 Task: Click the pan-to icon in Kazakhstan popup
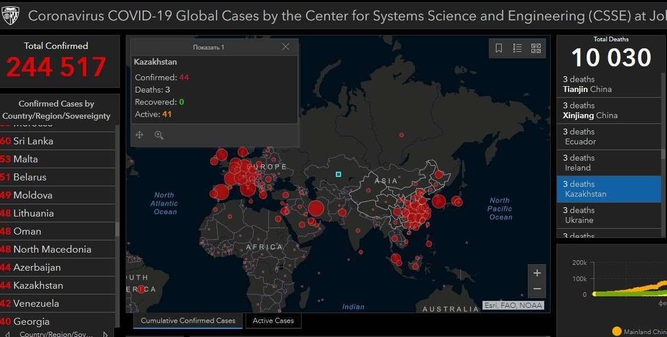pyautogui.click(x=140, y=135)
